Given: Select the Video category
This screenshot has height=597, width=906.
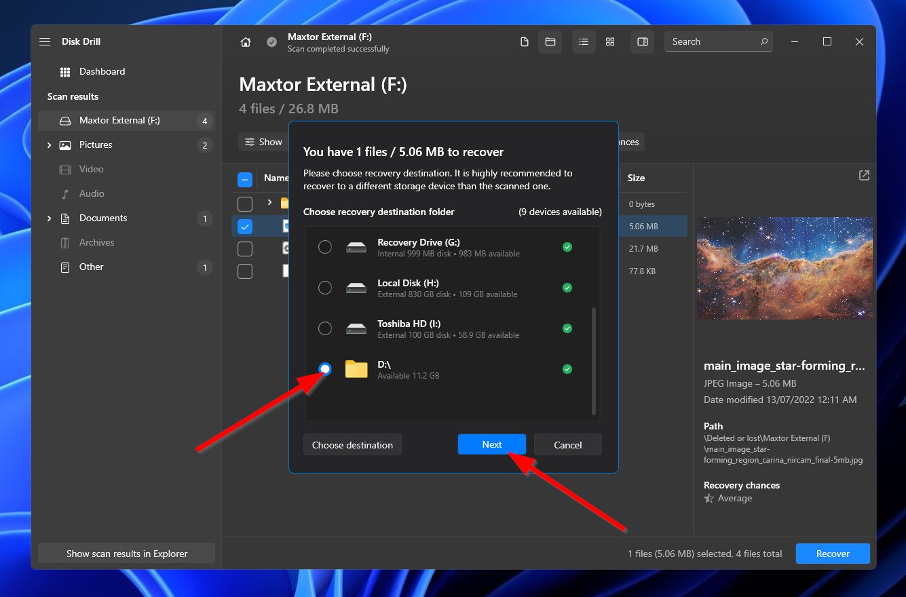Looking at the screenshot, I should pos(126,170).
